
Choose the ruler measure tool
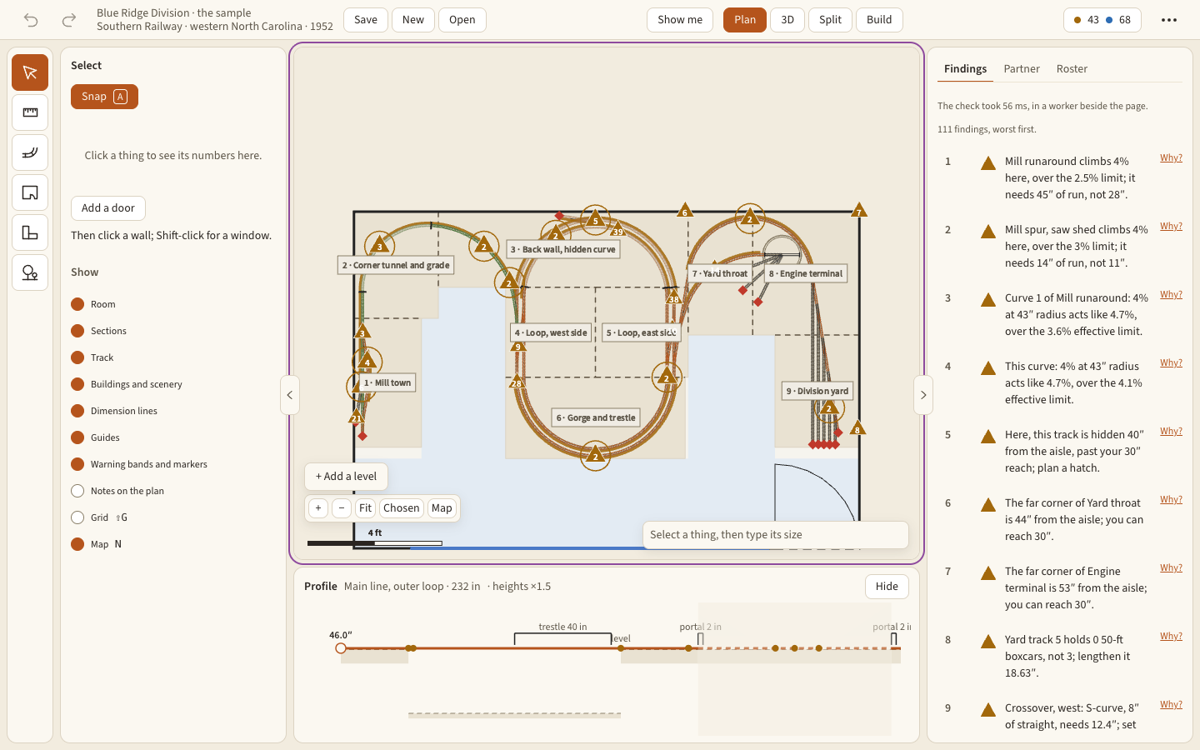[x=30, y=112]
